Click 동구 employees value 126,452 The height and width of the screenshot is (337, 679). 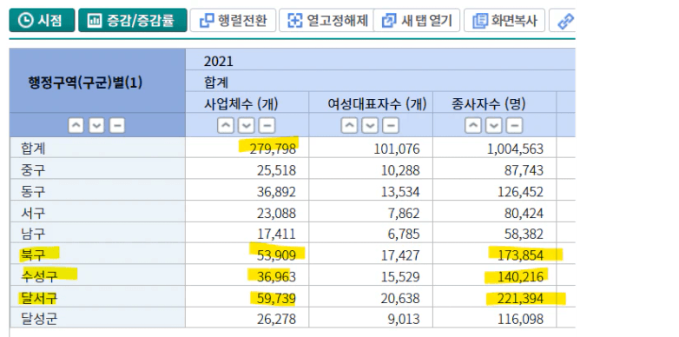520,191
